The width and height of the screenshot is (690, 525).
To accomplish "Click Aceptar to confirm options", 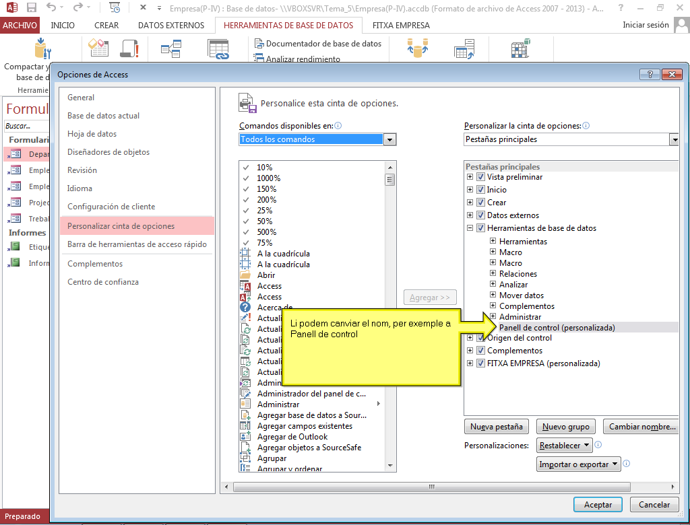I will 598,505.
